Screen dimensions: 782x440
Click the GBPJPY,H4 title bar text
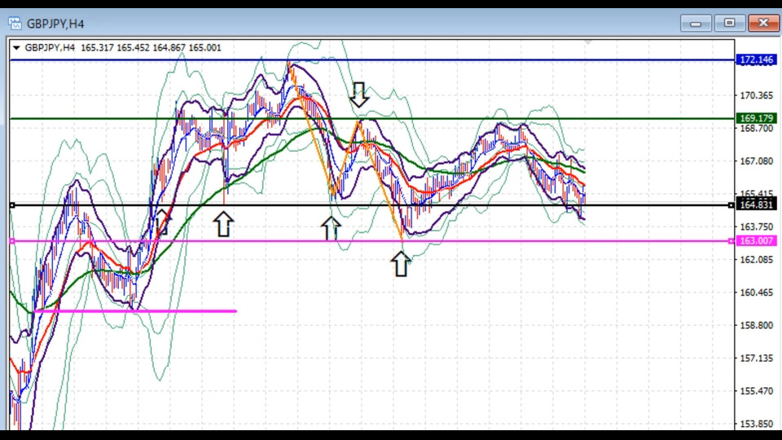point(55,24)
